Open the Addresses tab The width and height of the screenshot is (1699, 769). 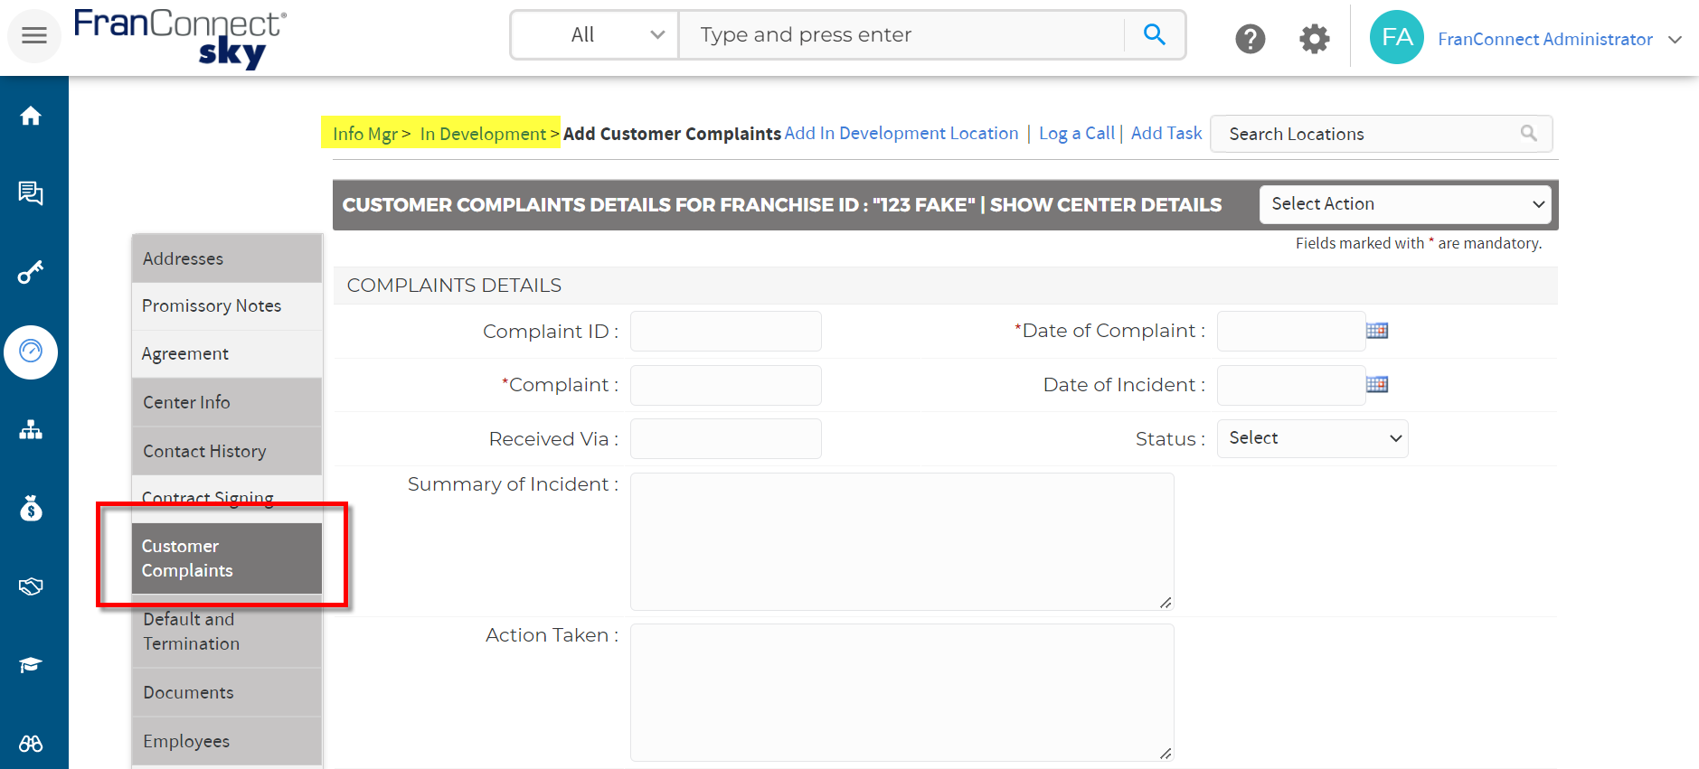pyautogui.click(x=227, y=258)
